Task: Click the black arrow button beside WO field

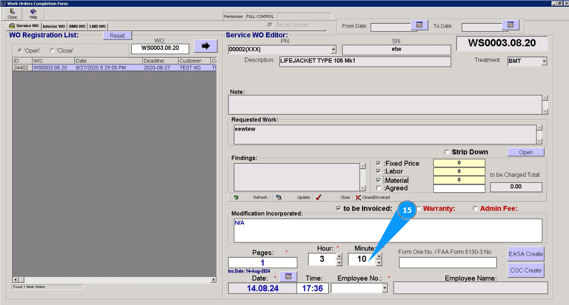Action: click(206, 46)
